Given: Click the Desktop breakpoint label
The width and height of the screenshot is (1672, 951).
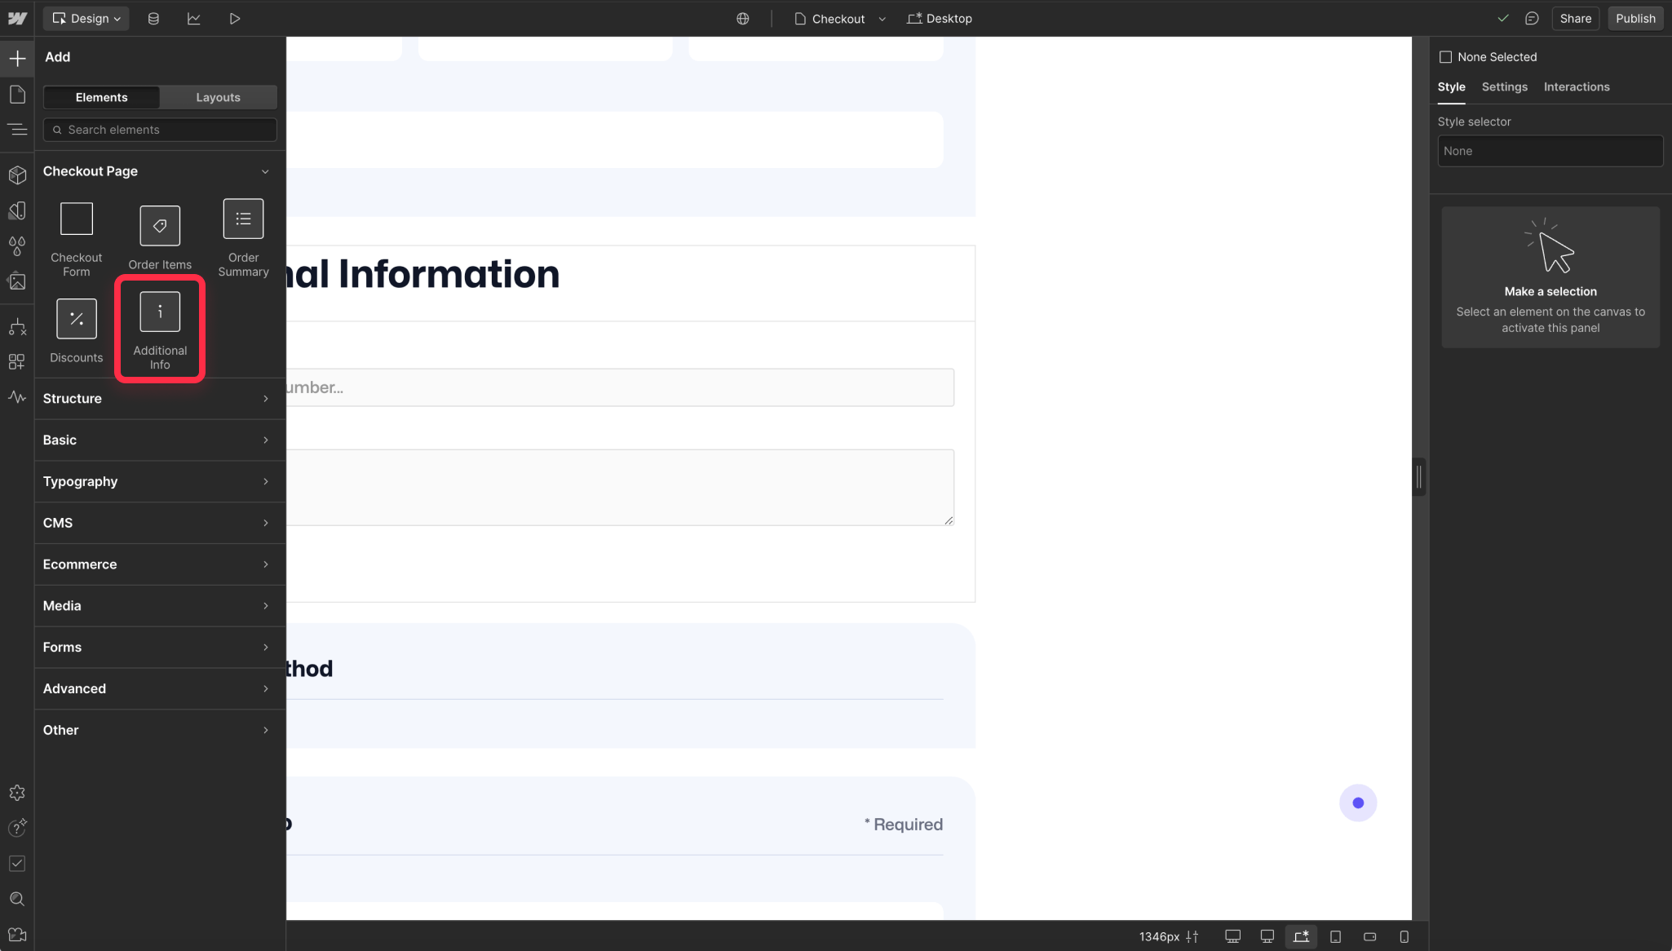Looking at the screenshot, I should pos(940,18).
